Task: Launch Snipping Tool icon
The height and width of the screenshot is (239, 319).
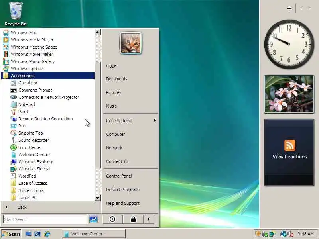Action: [x=14, y=133]
